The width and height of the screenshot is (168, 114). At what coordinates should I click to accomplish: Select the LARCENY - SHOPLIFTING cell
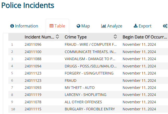click(85, 95)
